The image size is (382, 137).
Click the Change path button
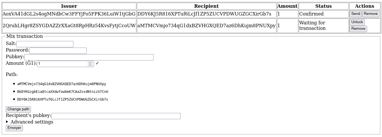18,109
